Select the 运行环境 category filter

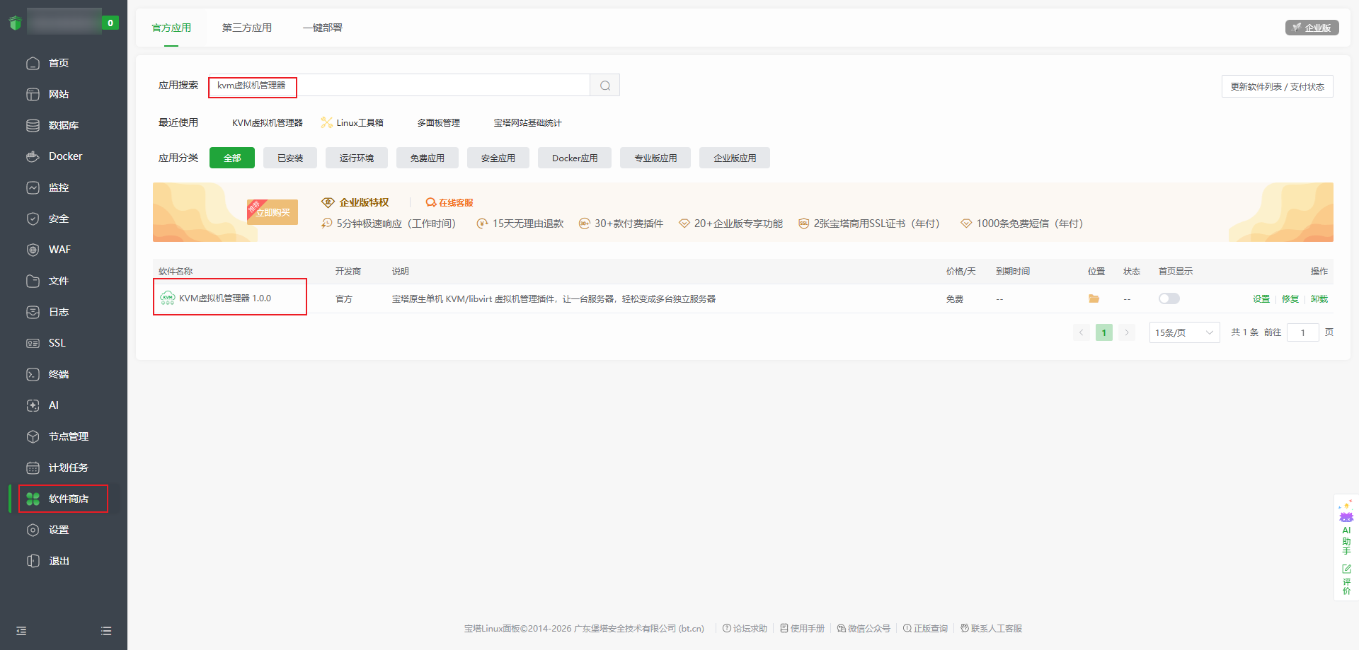coord(357,158)
